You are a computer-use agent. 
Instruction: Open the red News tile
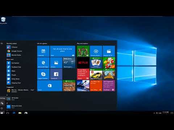pos(83,74)
